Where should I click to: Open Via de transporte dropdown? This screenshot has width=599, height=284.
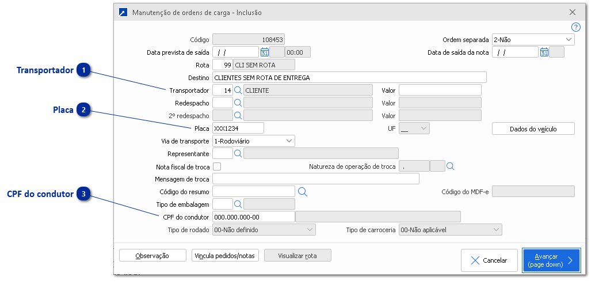(254, 141)
